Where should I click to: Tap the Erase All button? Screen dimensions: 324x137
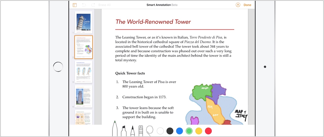click(x=104, y=5)
